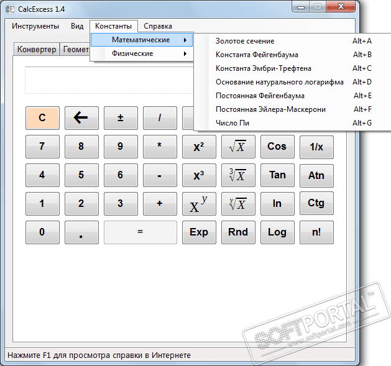Click the plus button
This screenshot has height=366, width=391.
coord(160,204)
